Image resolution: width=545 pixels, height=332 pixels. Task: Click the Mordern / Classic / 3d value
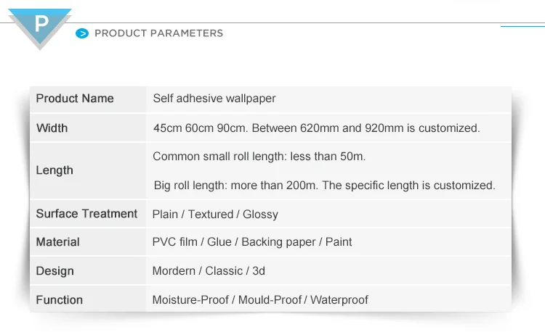click(209, 270)
